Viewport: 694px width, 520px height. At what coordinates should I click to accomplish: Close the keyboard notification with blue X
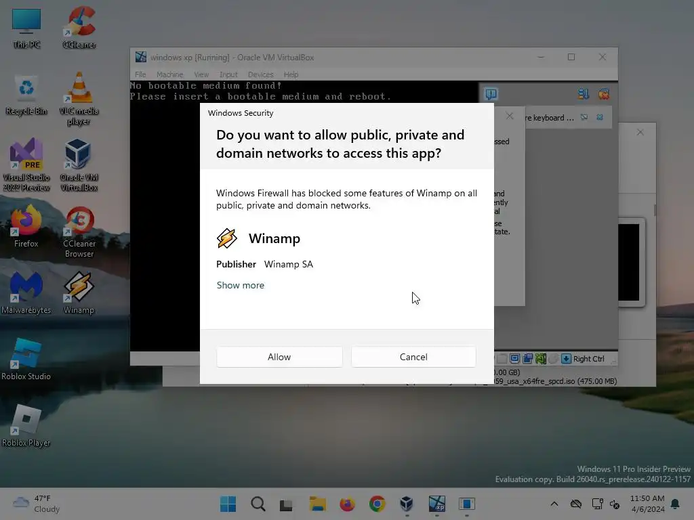pyautogui.click(x=600, y=117)
